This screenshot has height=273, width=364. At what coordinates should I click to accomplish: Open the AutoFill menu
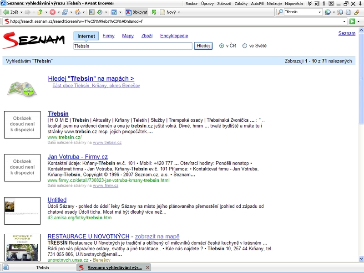(257, 4)
